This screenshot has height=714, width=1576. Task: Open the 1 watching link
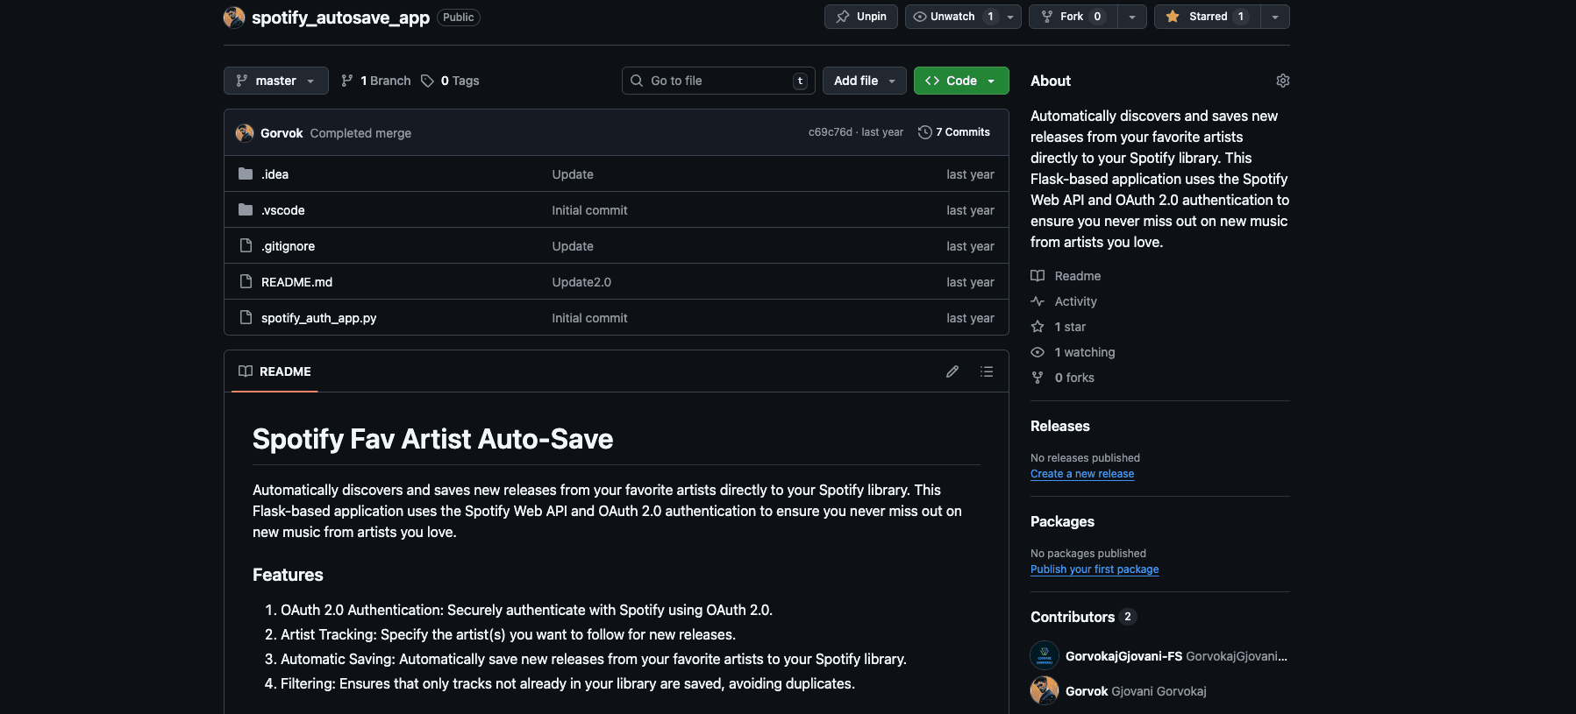[x=1073, y=352]
